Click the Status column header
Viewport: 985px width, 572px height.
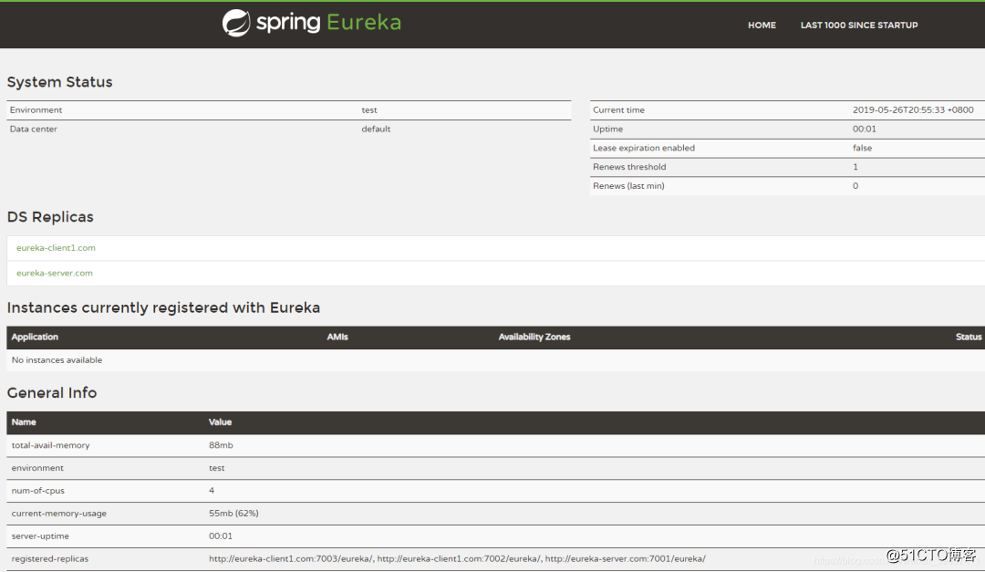click(969, 337)
